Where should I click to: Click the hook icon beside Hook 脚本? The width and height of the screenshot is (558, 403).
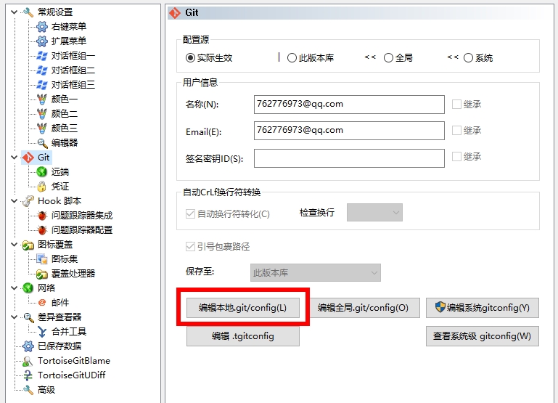click(x=28, y=201)
